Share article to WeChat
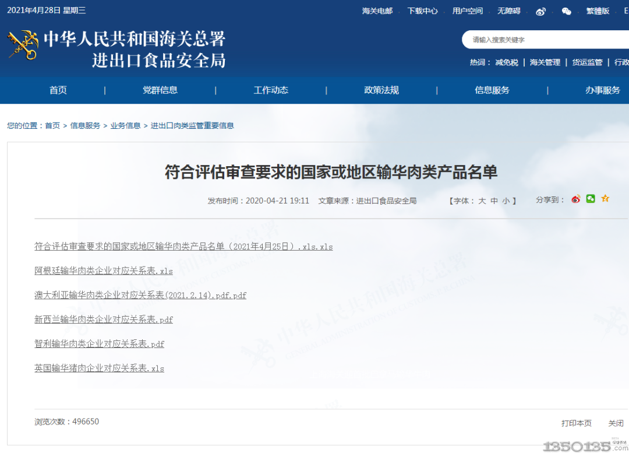 click(591, 199)
